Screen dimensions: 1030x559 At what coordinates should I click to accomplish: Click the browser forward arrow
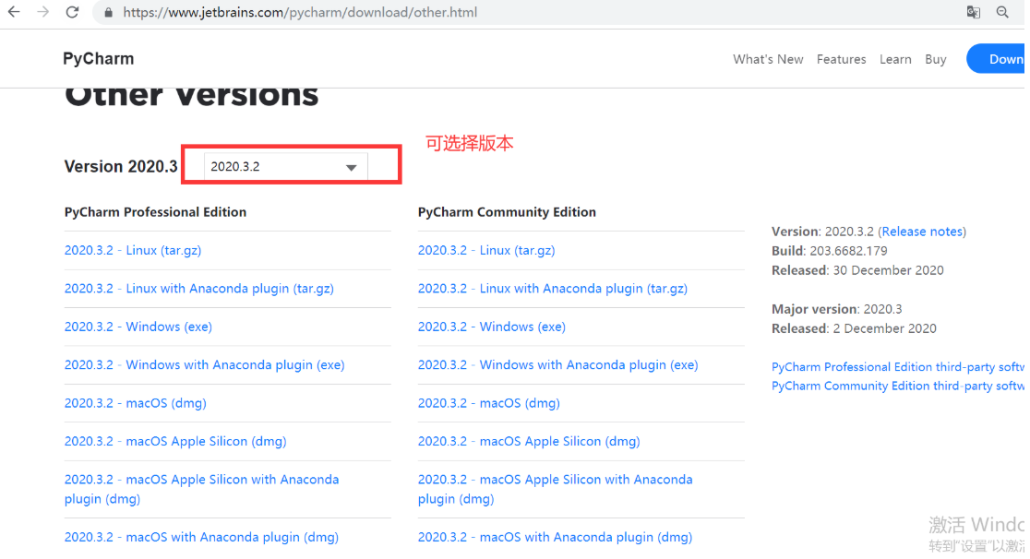pyautogui.click(x=43, y=12)
